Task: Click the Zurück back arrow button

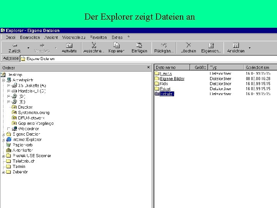Action: click(15, 48)
